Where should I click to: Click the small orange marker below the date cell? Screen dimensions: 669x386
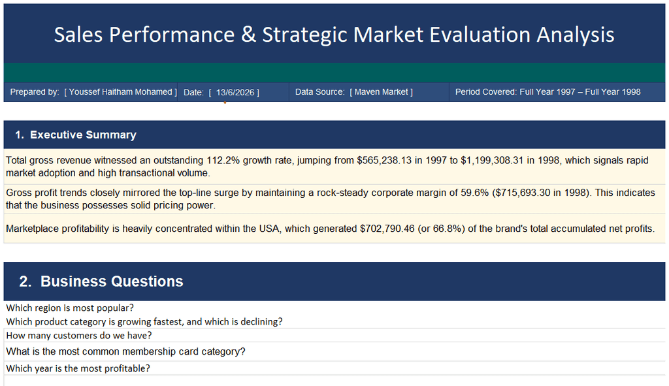point(225,103)
